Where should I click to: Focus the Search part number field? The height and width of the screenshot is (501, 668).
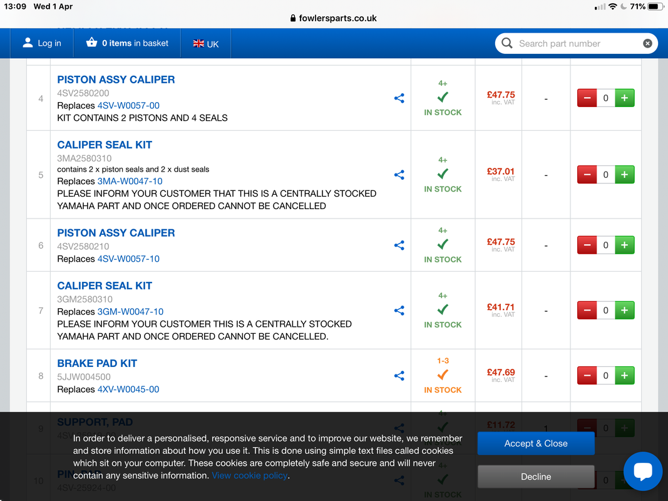[x=578, y=43]
